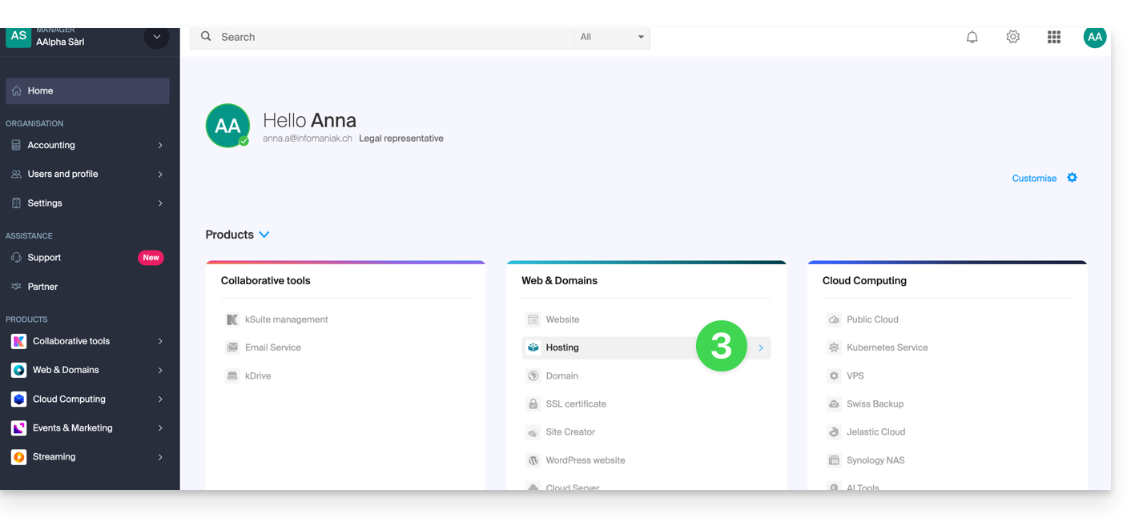Expand the Accounting submenu arrow
Screen dimensions: 1139x518
point(160,146)
